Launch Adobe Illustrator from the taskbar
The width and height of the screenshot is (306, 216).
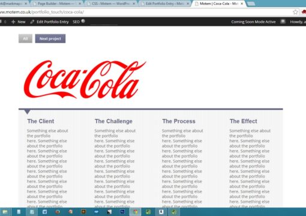click(83, 212)
